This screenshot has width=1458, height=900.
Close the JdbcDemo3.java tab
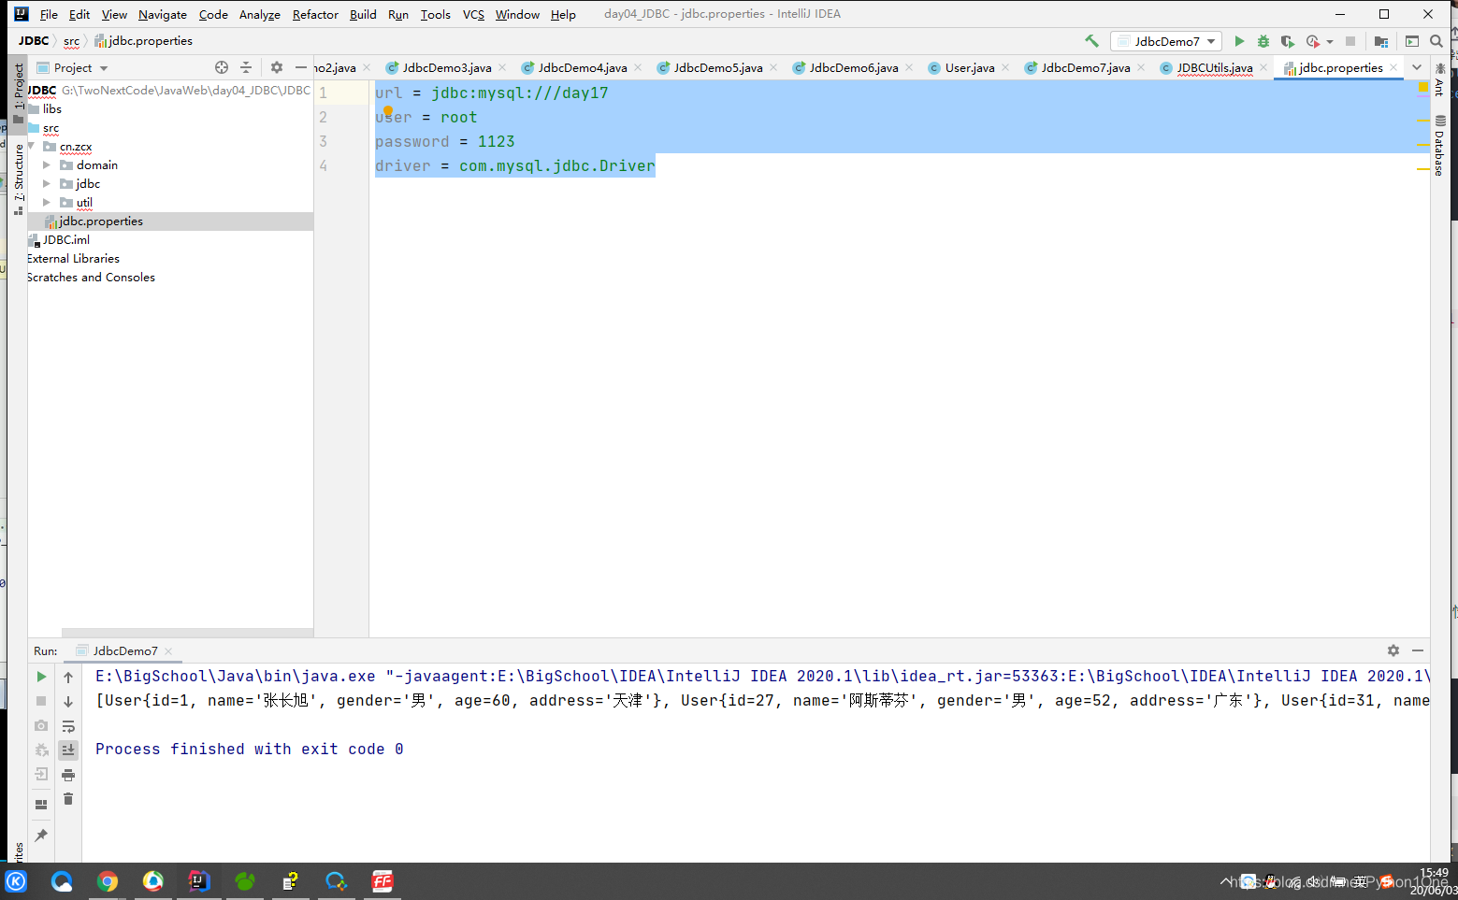coord(502,67)
